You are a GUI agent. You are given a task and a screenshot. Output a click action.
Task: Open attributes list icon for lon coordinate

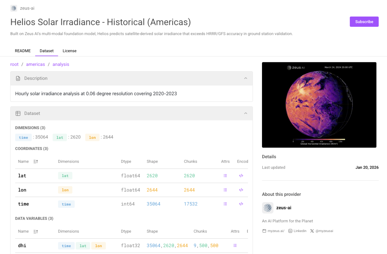[225, 190]
